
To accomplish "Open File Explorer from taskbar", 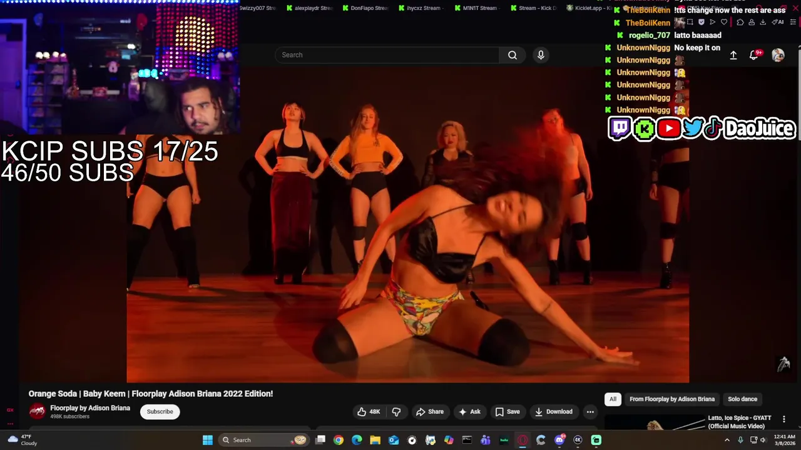I will 375,440.
